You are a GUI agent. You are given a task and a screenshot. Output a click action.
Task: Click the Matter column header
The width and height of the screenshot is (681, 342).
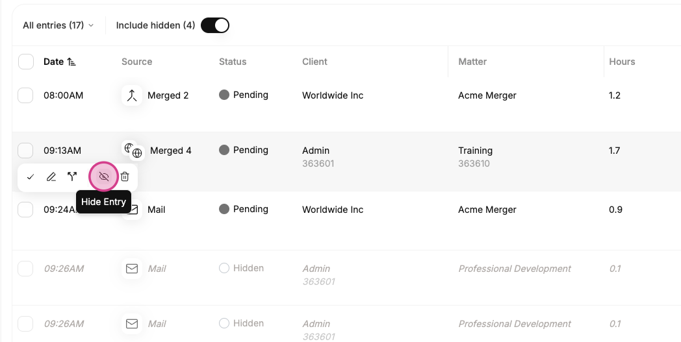point(472,62)
